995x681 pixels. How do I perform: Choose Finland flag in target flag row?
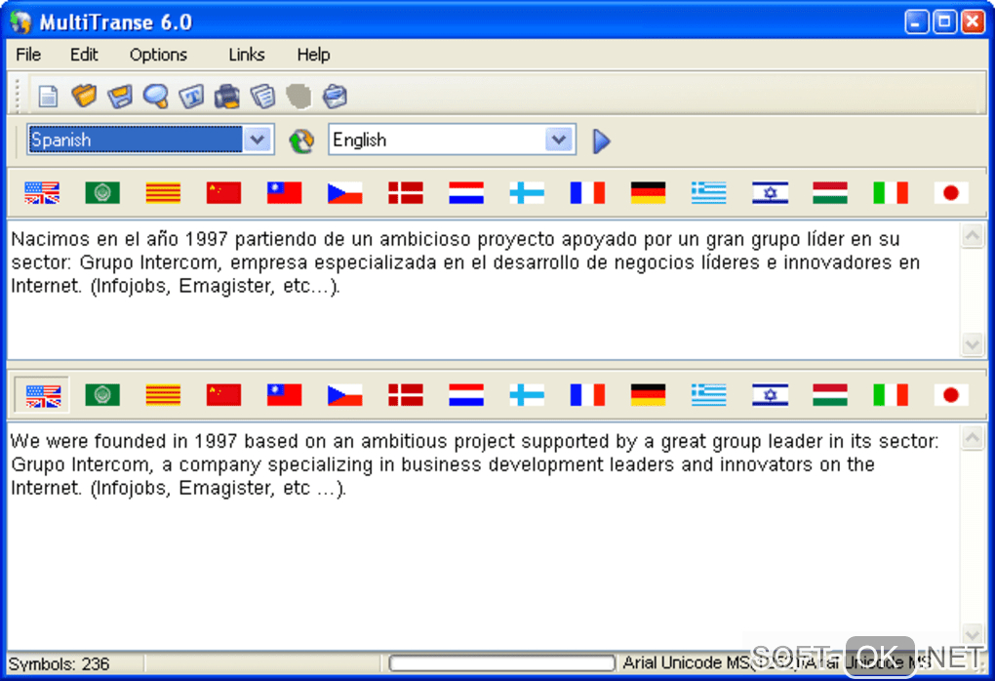[527, 395]
